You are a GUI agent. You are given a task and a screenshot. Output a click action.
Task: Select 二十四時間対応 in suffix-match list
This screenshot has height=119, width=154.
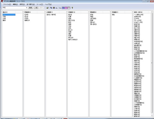(139, 103)
